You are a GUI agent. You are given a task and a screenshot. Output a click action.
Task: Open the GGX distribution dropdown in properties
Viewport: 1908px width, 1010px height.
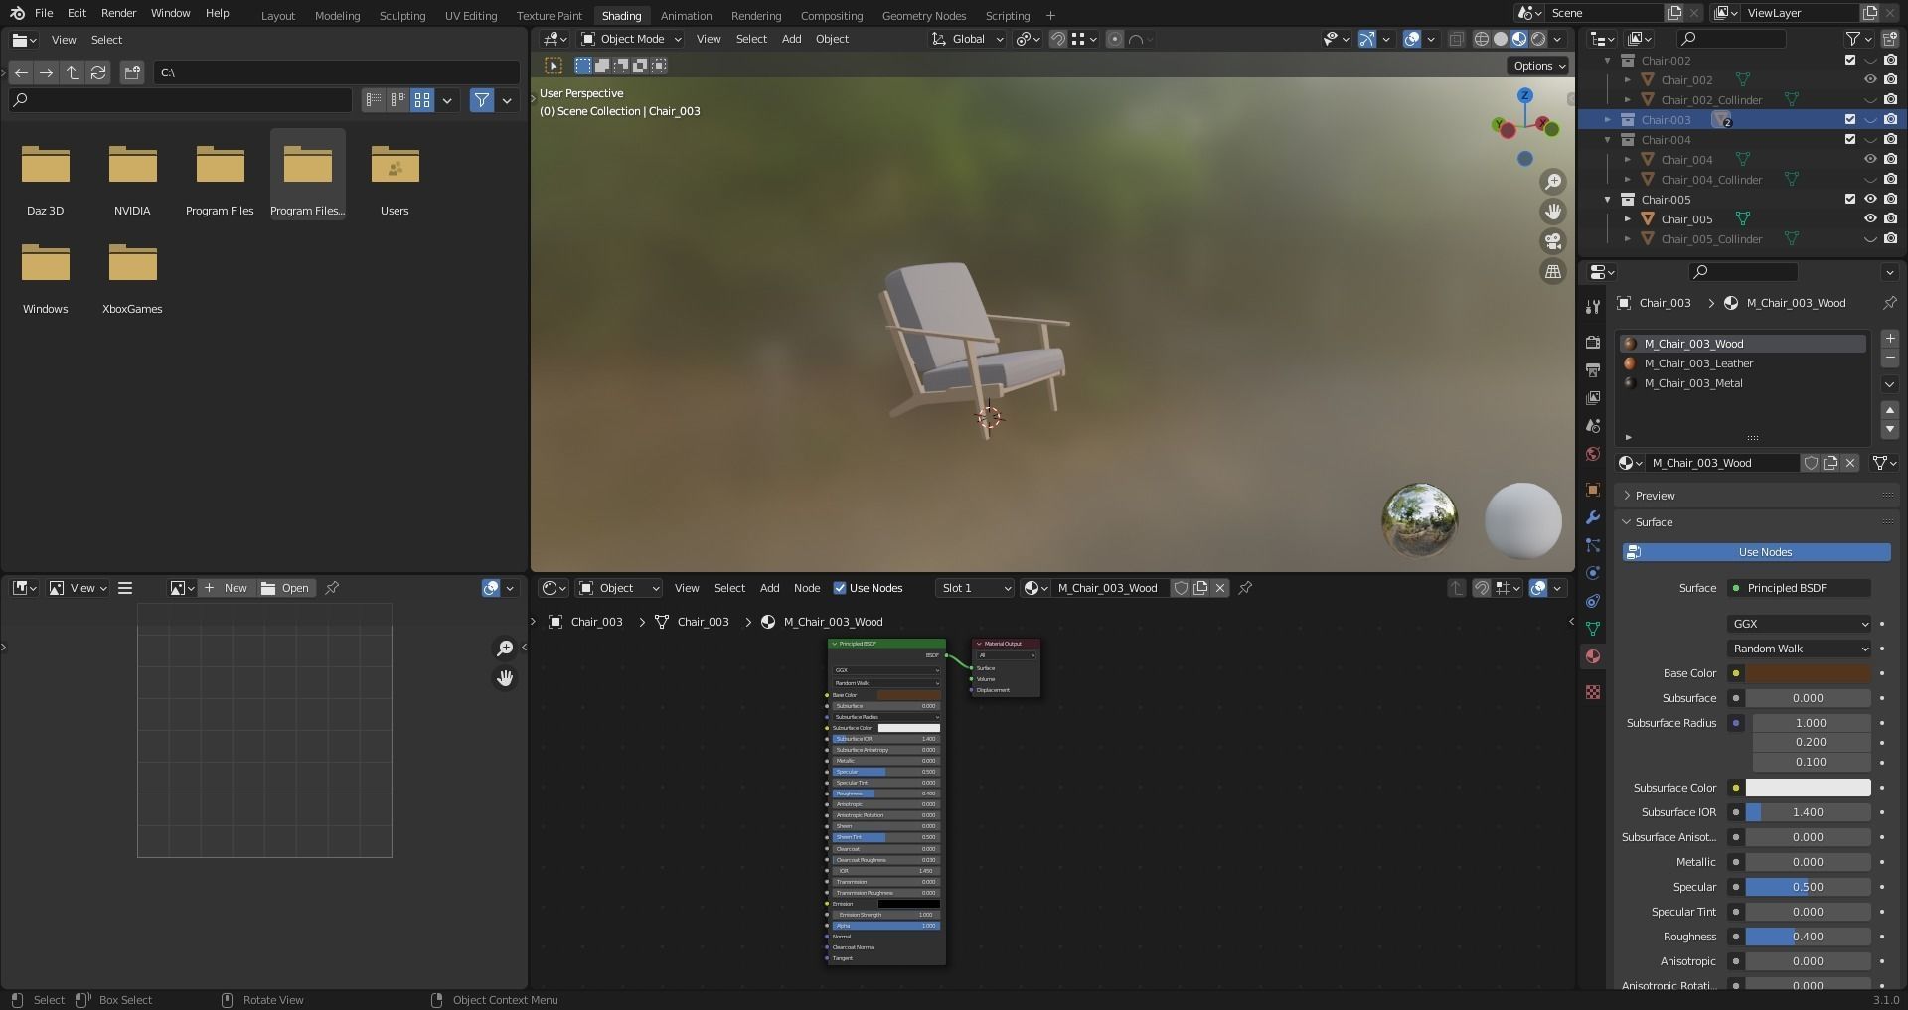pos(1800,624)
